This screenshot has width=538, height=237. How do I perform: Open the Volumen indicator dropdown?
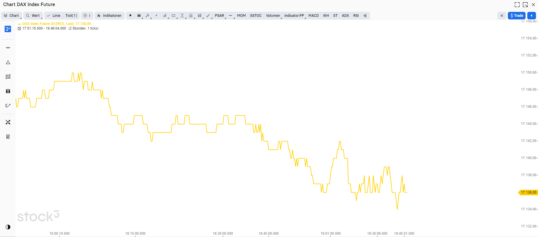(273, 16)
